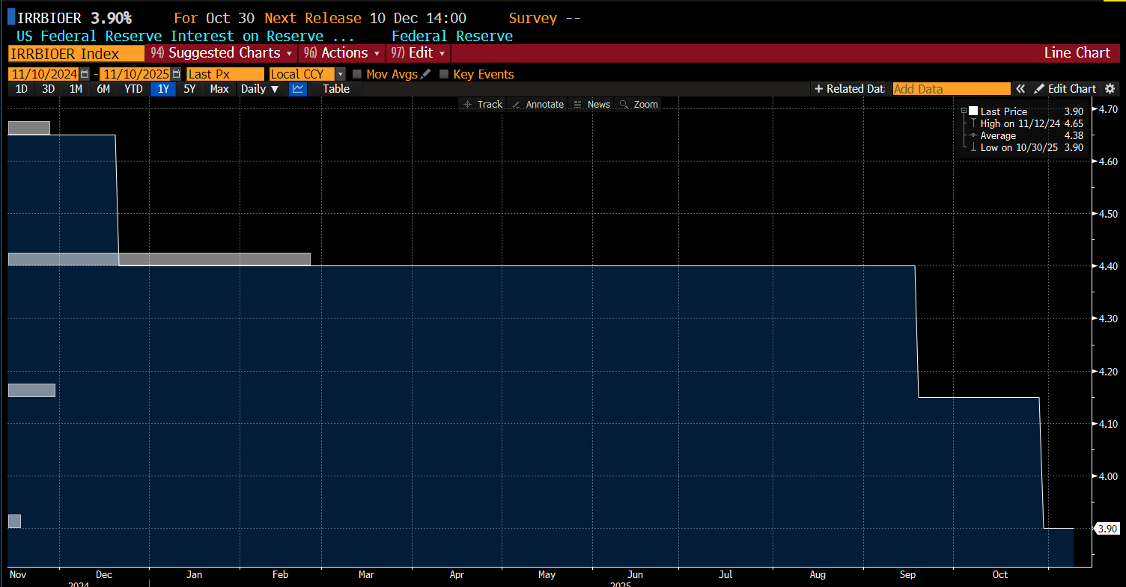Collapse toolbar with the double chevron icon

[1020, 89]
